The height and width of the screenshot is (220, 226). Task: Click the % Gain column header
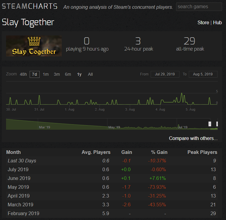point(159,152)
